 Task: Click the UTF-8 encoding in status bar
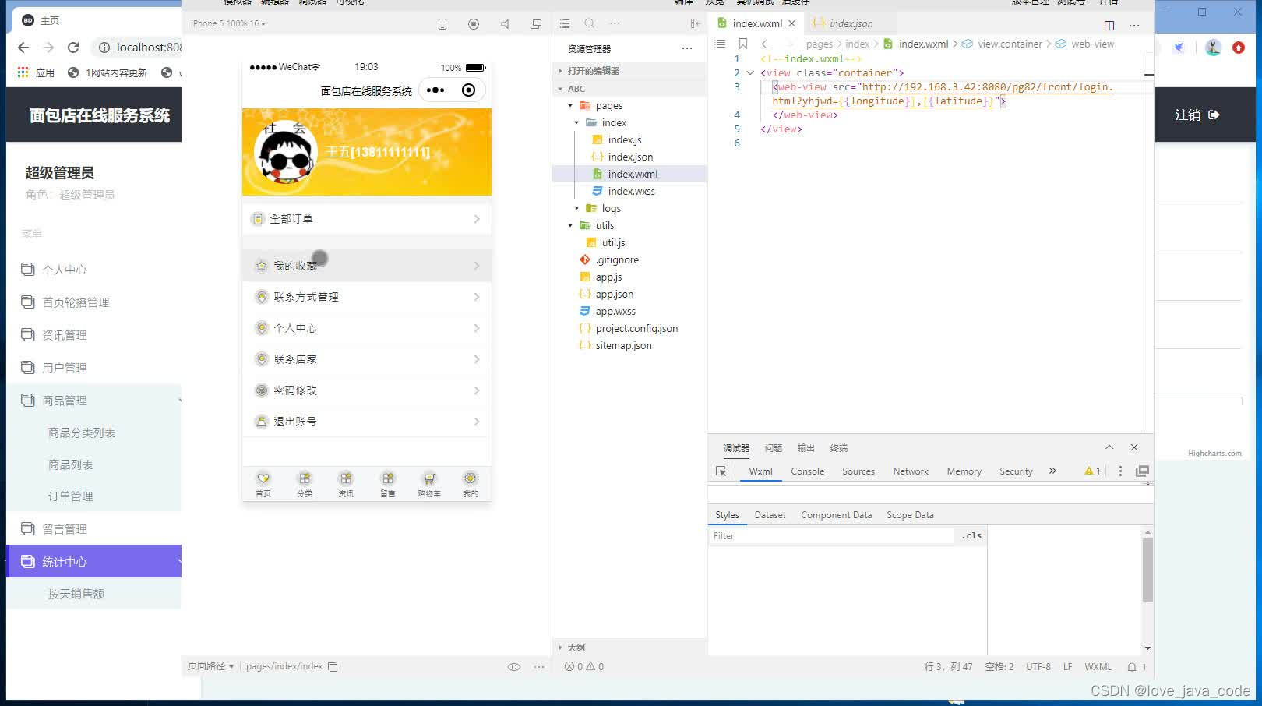click(x=1038, y=667)
